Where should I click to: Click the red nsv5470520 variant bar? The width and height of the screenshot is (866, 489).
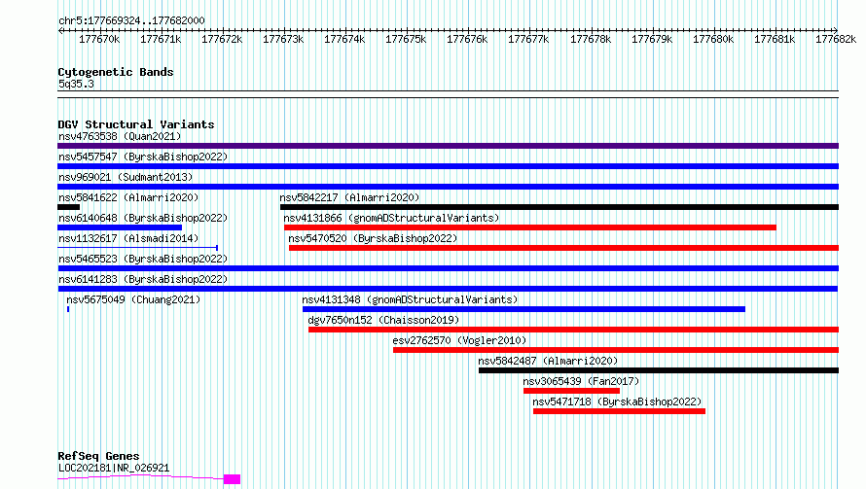coord(564,248)
